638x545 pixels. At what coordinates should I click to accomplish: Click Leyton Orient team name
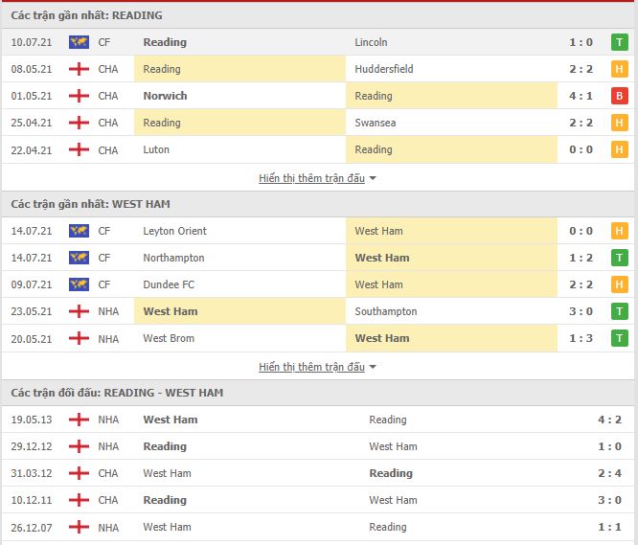[x=175, y=231]
